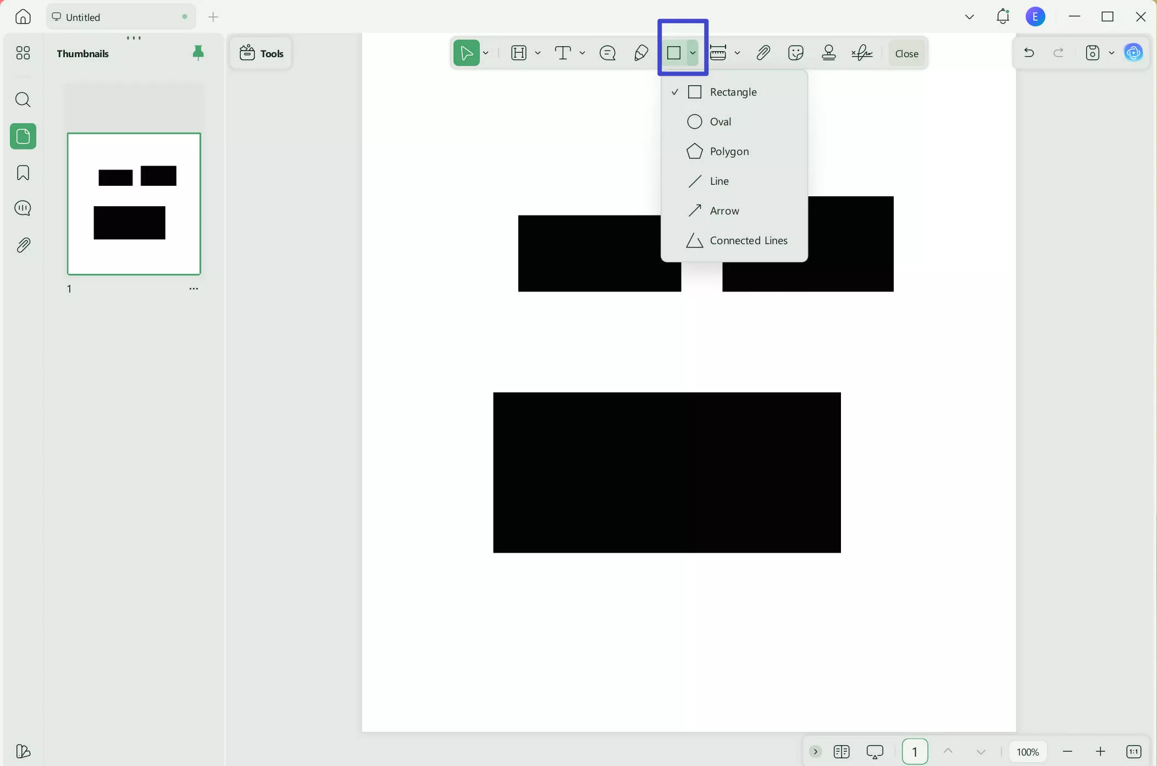This screenshot has width=1157, height=766.
Task: Open the Search sidebar panel
Action: (x=23, y=100)
